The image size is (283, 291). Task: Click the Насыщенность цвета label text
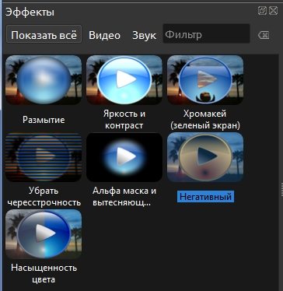point(44,273)
